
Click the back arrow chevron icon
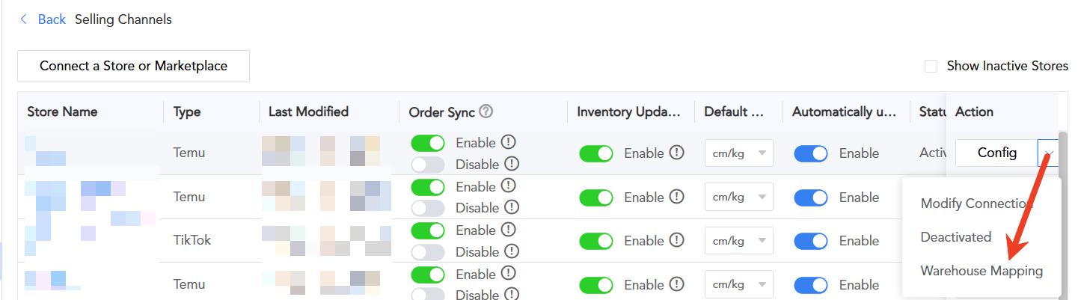coord(25,19)
